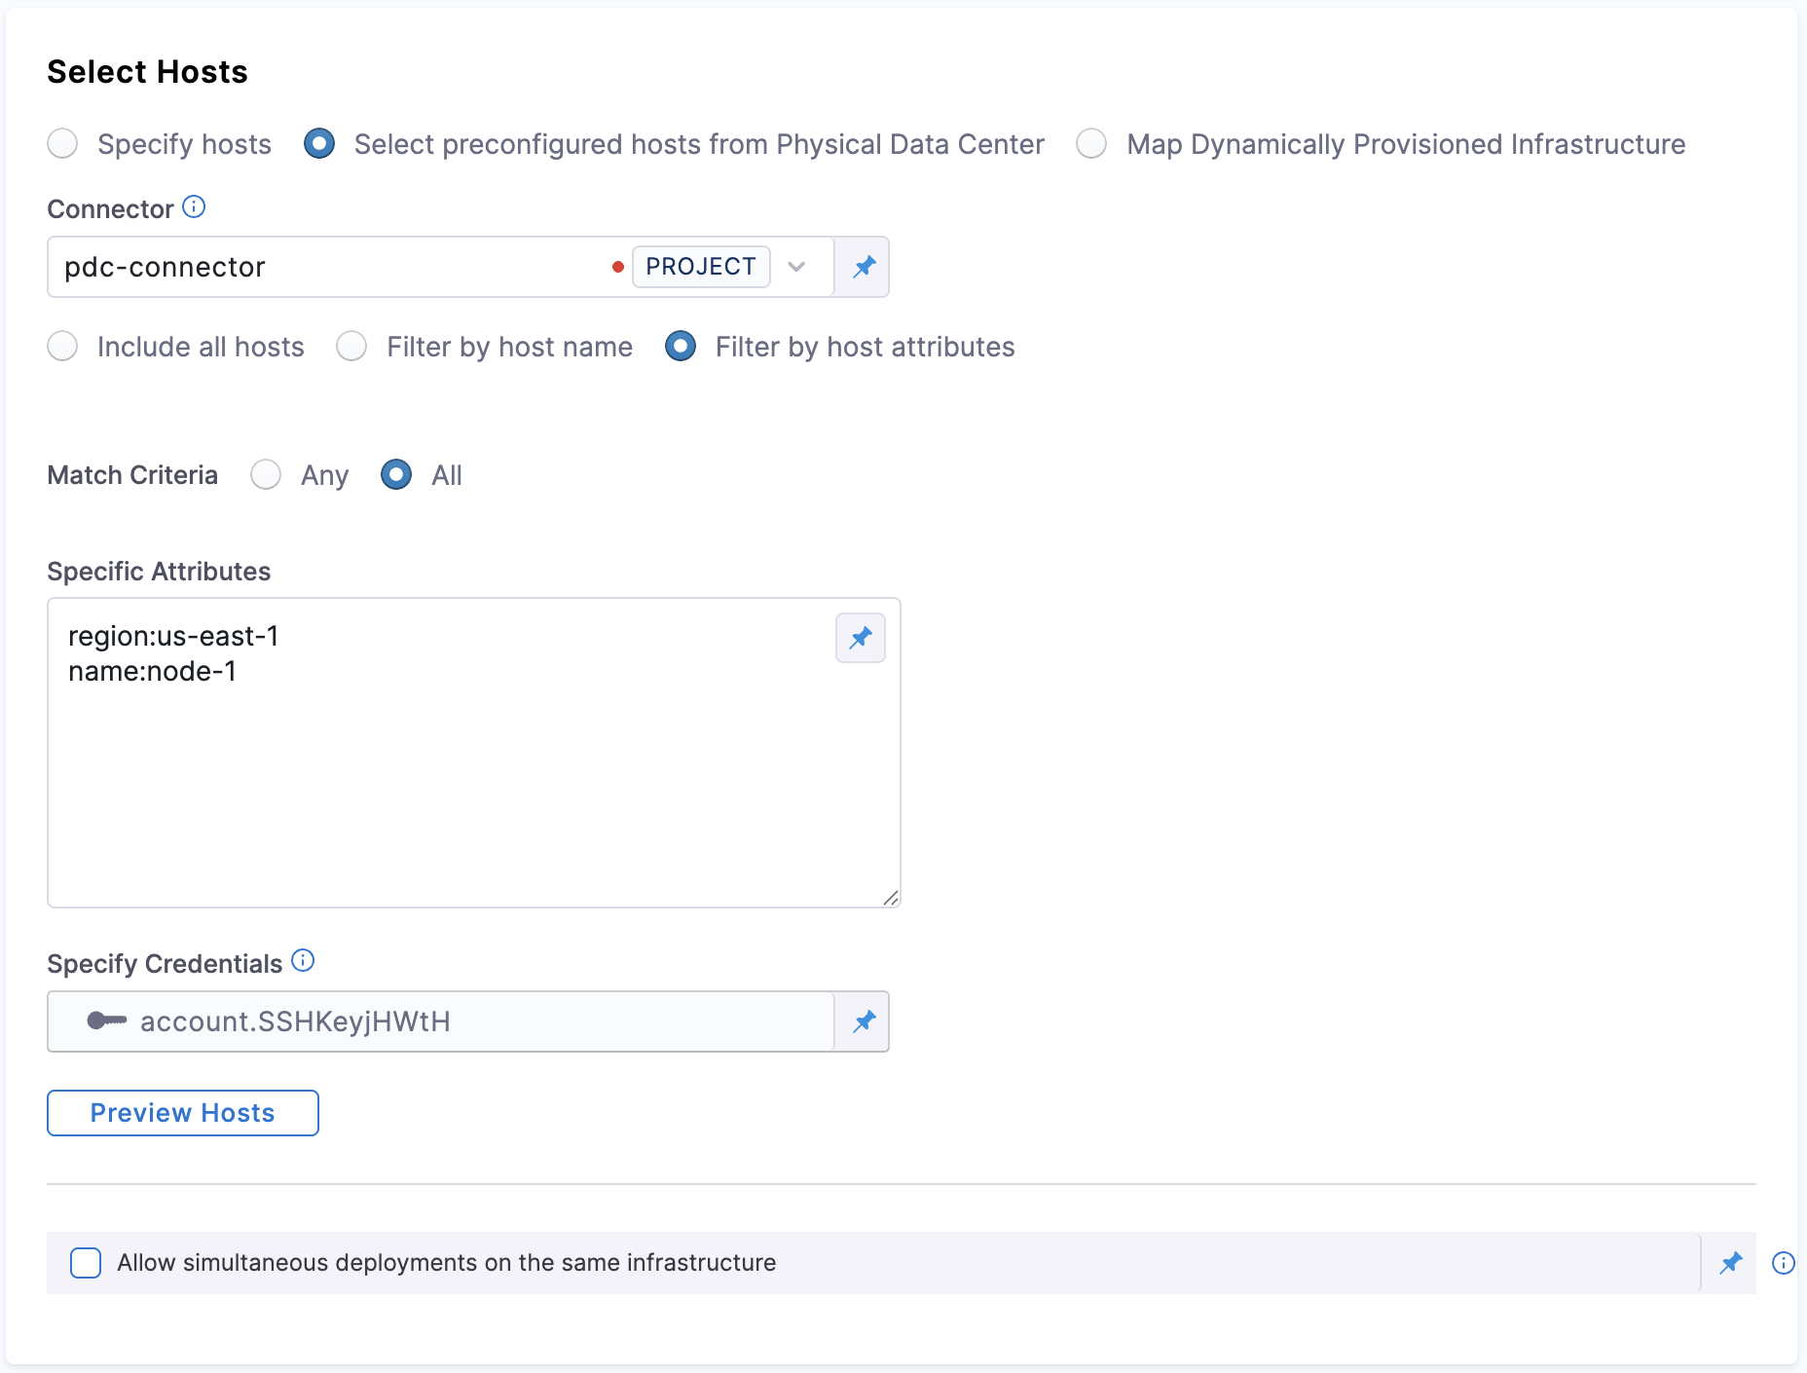Click the PROJECT scope tag

click(x=700, y=267)
